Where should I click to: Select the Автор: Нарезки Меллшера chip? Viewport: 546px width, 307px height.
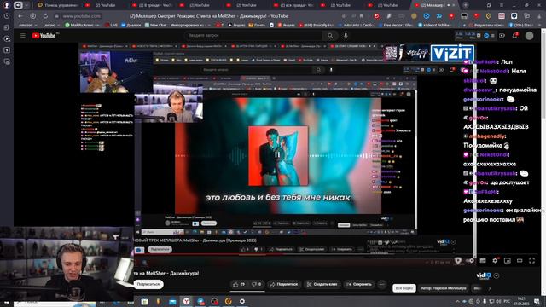[x=443, y=288]
